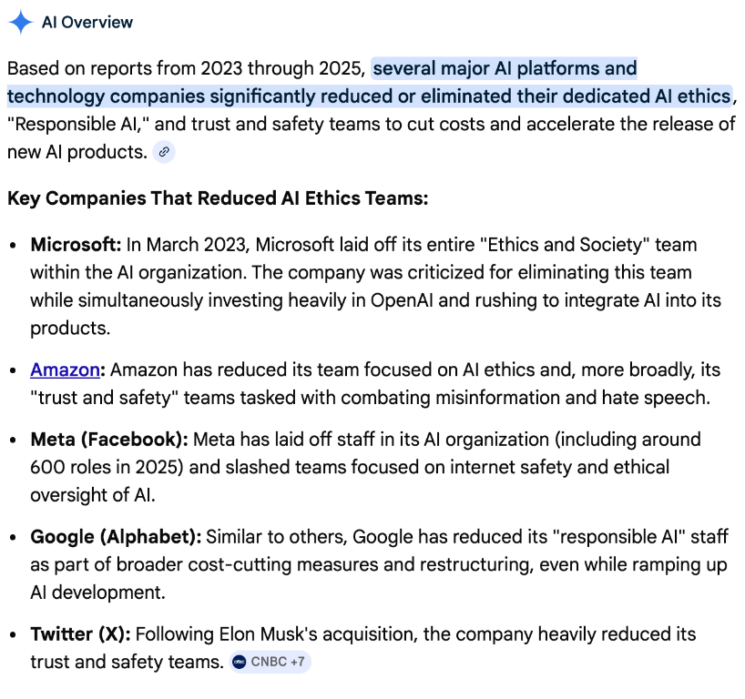Open the "+7" additional sources chip
The height and width of the screenshot is (699, 745).
coord(297,662)
